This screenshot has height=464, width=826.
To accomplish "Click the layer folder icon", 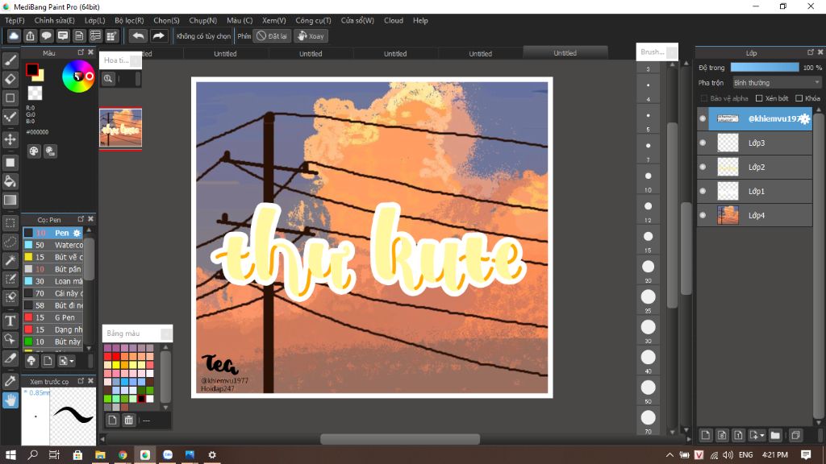I will click(775, 435).
